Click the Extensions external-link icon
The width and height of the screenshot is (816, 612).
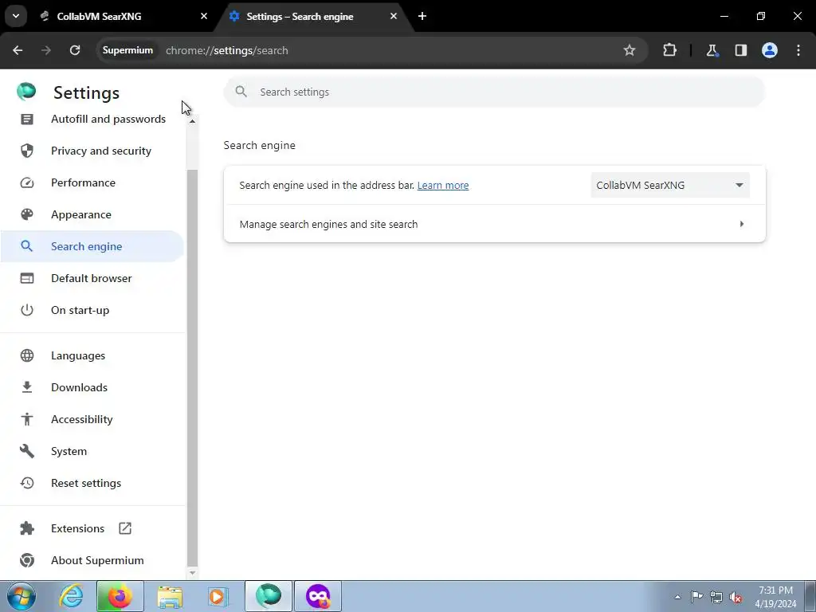(125, 528)
